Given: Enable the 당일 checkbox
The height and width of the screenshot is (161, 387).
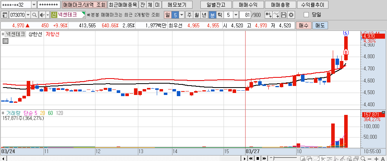Looking at the screenshot, I should tap(306, 15).
